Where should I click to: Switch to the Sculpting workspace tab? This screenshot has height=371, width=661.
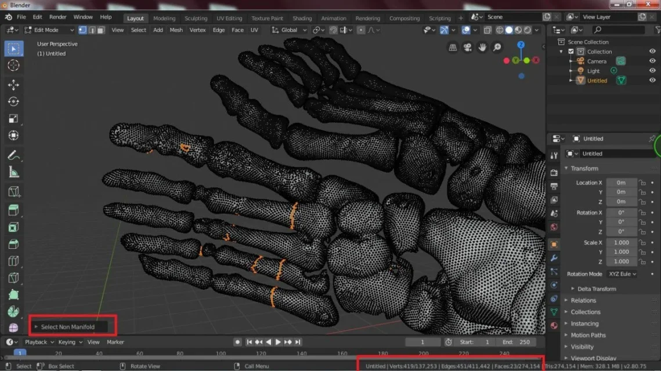coord(196,18)
